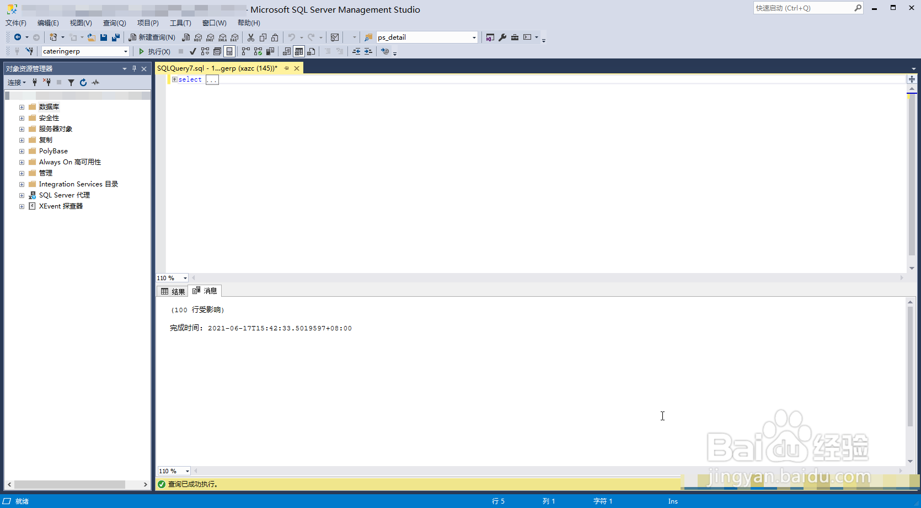
Task: Click the Undo arrow icon
Action: (x=292, y=37)
